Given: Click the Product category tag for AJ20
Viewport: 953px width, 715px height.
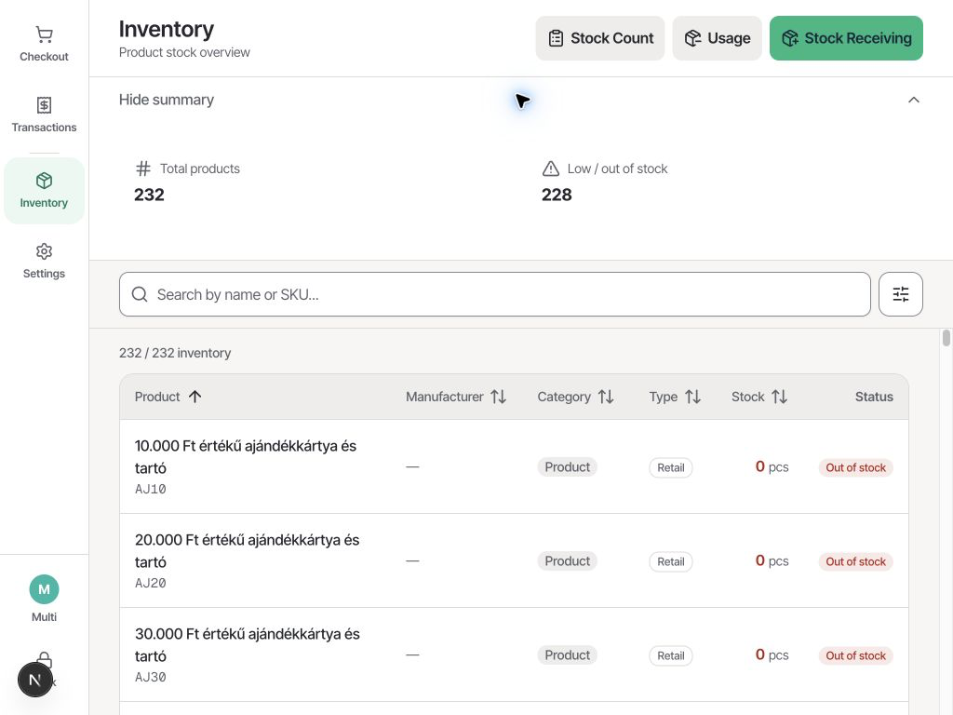Looking at the screenshot, I should [x=567, y=561].
